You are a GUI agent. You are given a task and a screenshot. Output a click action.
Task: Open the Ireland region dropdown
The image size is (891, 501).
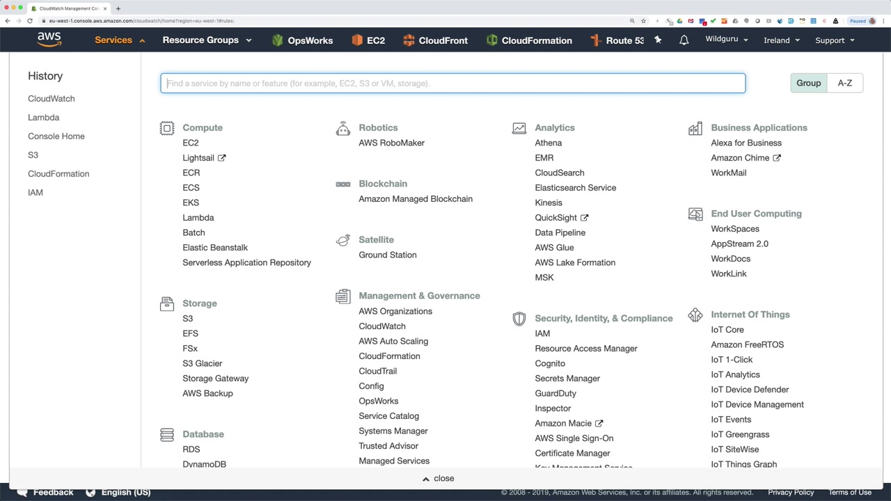(781, 40)
